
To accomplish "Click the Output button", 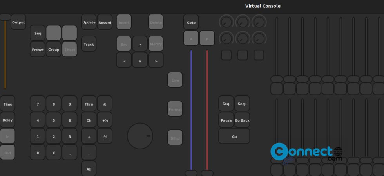I will (x=18, y=22).
